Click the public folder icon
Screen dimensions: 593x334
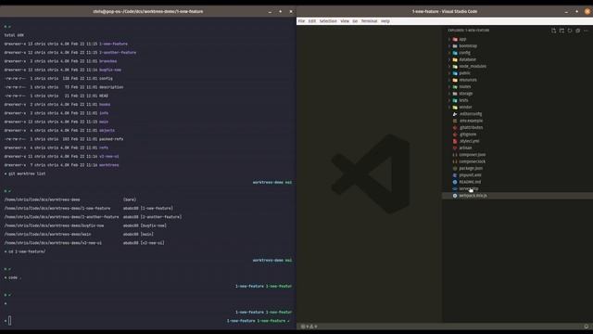click(x=455, y=73)
